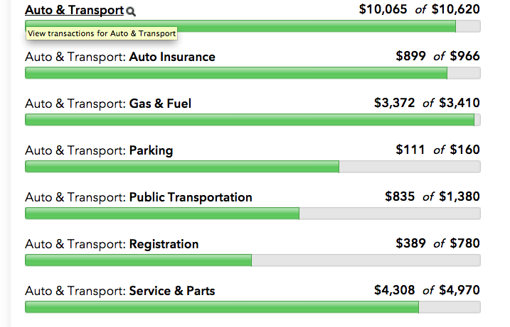Open the Auto & Transport category link

tap(74, 11)
